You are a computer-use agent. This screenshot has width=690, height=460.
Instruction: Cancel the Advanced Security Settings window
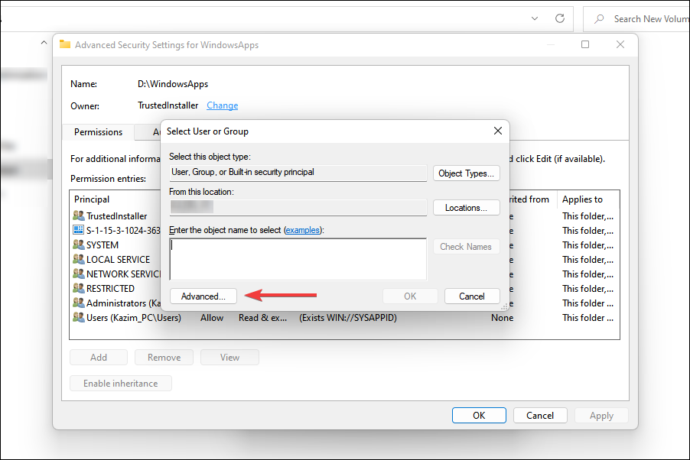click(x=540, y=415)
